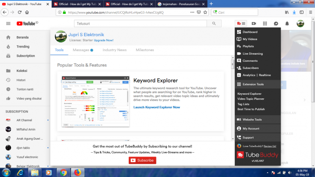
Task: Open the TubeBuddy menu icon in YouTube header
Action: (x=240, y=24)
